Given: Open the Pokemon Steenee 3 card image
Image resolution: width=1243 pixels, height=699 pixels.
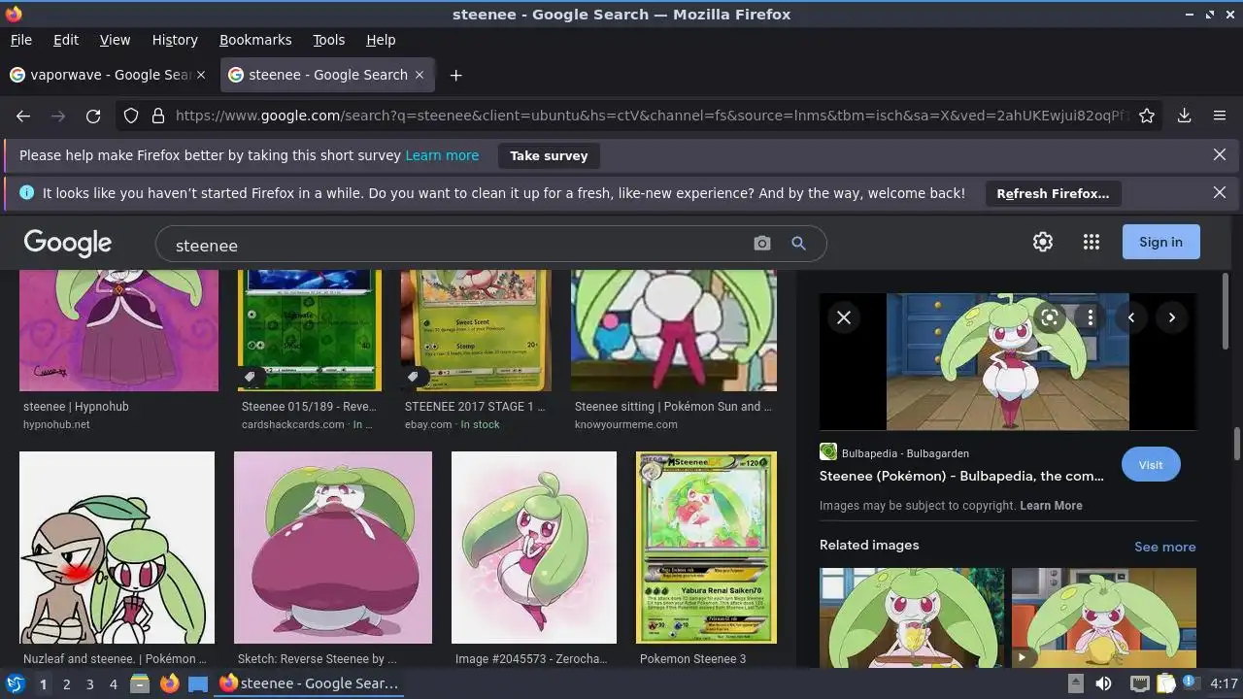Looking at the screenshot, I should (x=706, y=548).
